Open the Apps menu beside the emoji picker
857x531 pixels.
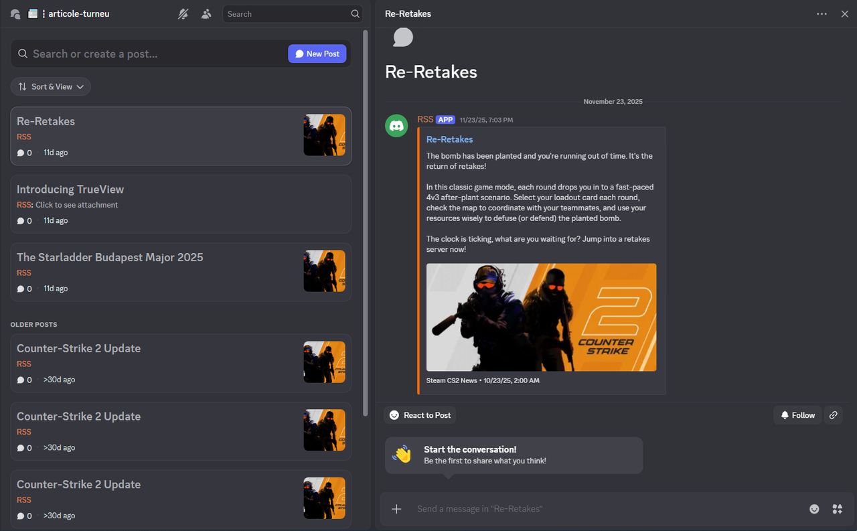coord(837,509)
